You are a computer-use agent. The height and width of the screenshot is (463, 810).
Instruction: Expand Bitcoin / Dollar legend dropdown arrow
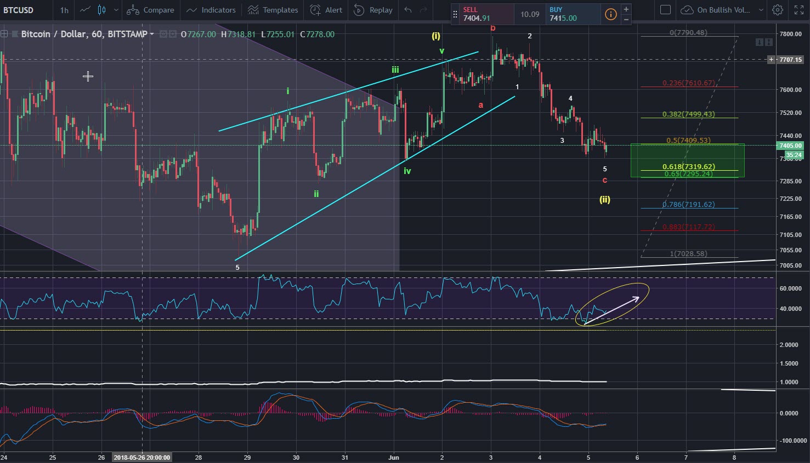pyautogui.click(x=152, y=34)
